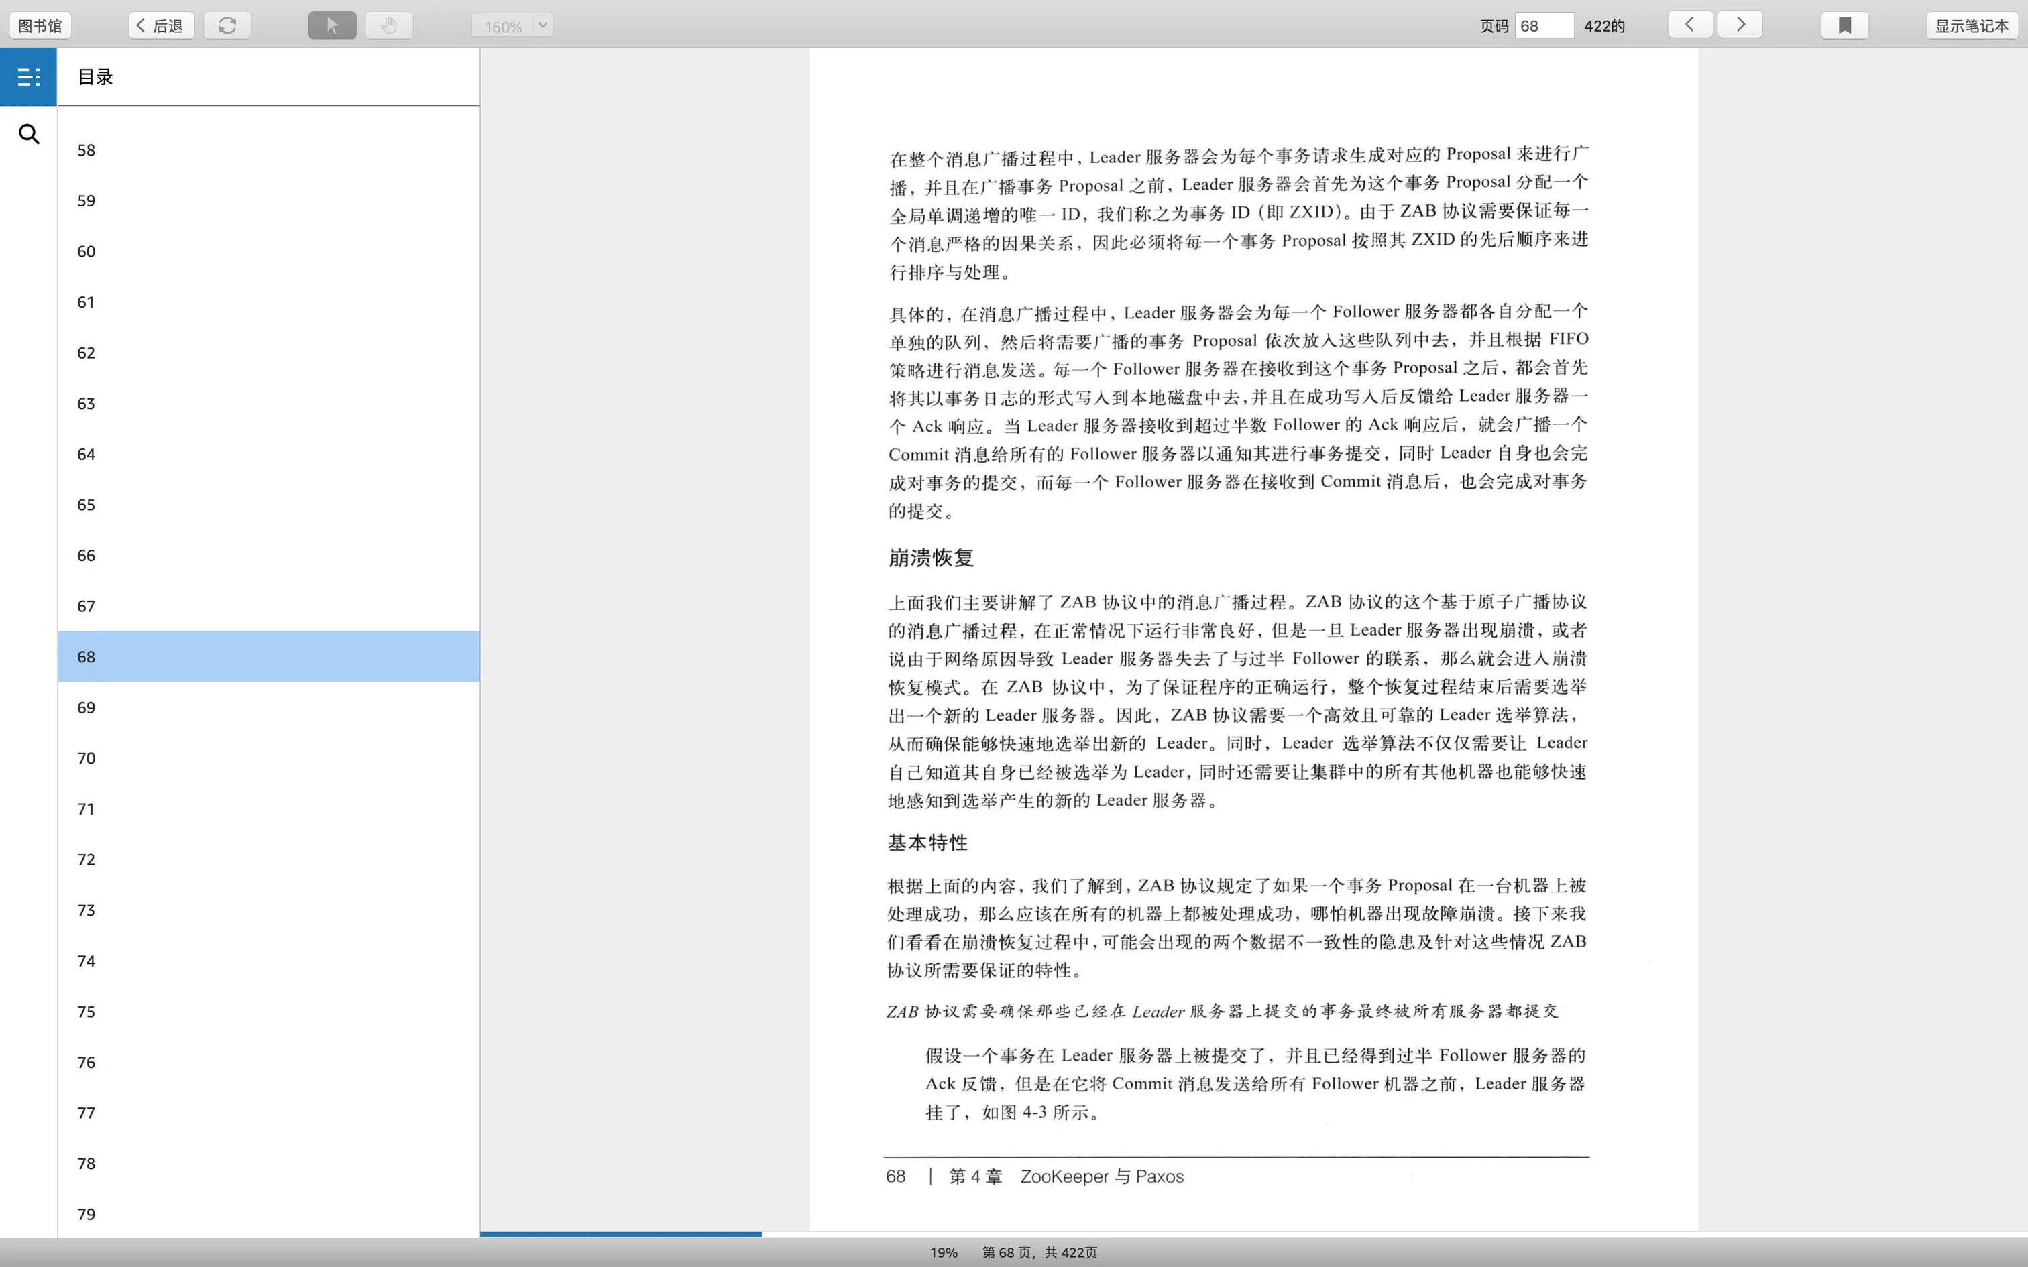
Task: Select the arrow pointer tool
Action: tap(332, 25)
